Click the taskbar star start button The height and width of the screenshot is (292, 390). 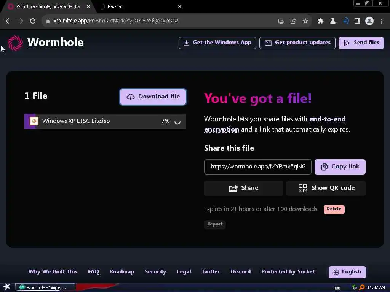7,287
